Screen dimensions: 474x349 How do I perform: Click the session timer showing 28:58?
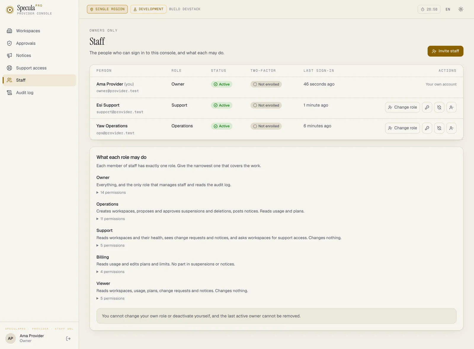click(429, 9)
